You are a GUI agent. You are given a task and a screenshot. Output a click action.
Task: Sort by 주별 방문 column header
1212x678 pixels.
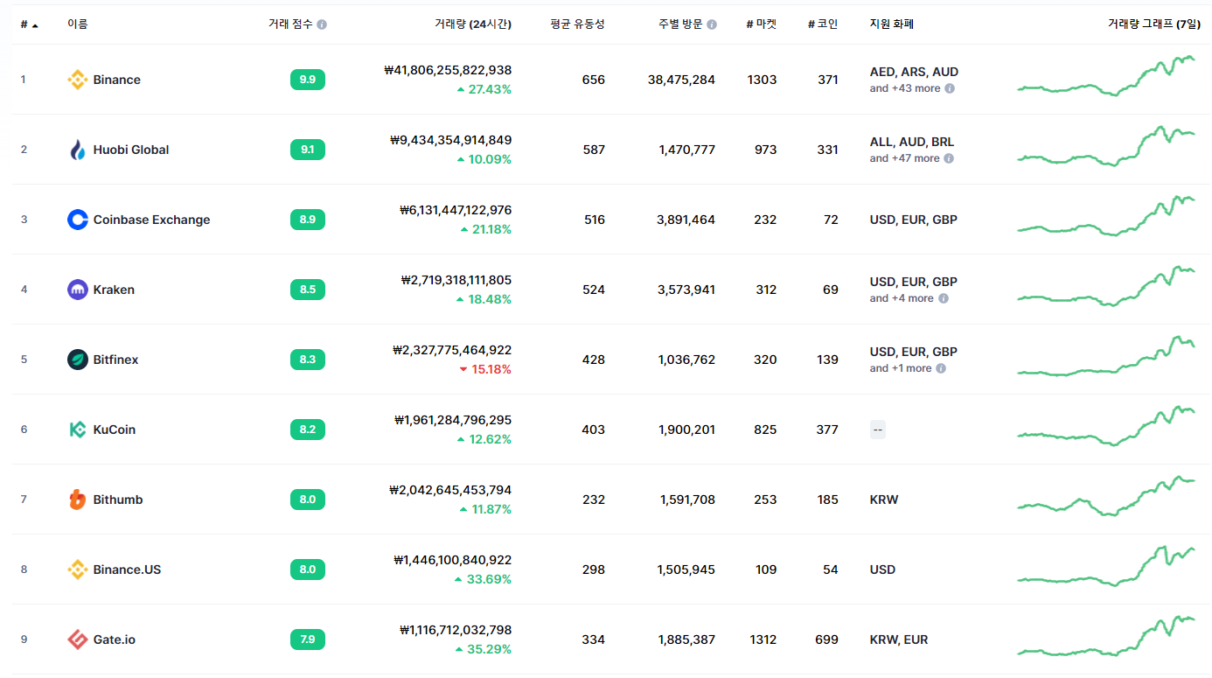(680, 24)
